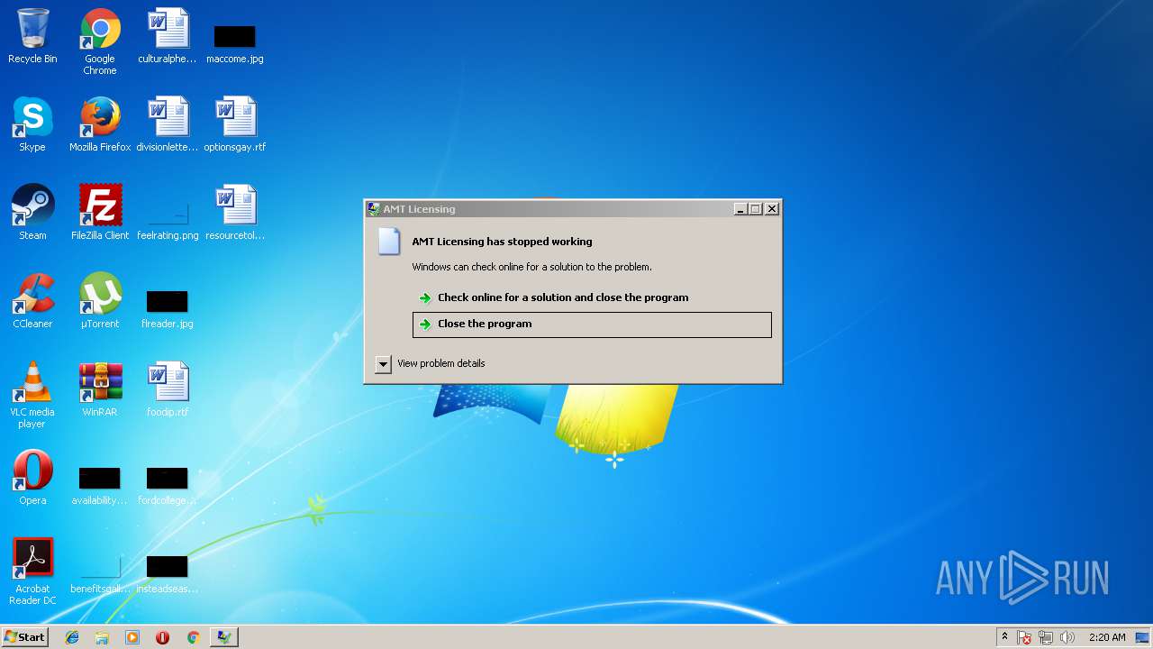The width and height of the screenshot is (1153, 649).
Task: Show hidden system tray icons
Action: 1004,637
